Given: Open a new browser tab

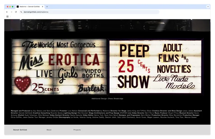Looking at the screenshot, I should tap(47, 7).
